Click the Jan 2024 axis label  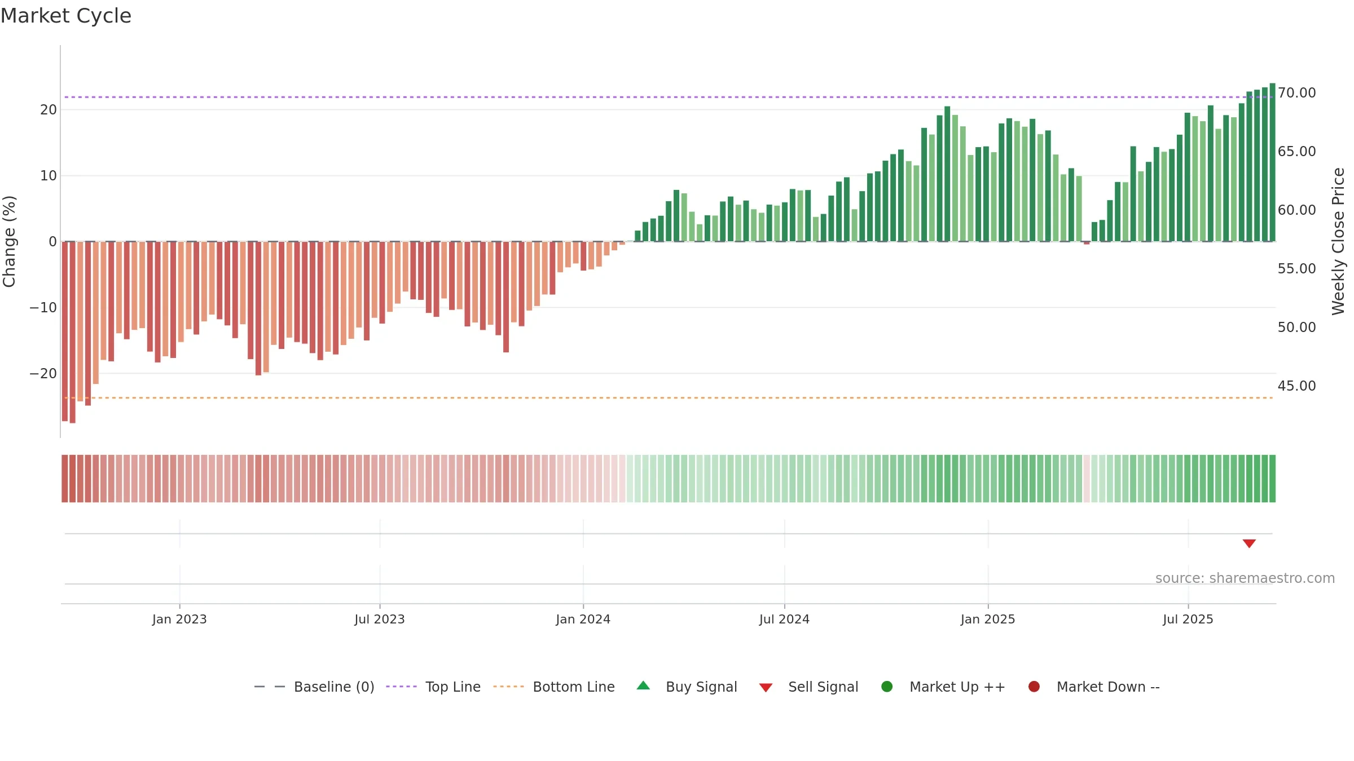tap(583, 620)
